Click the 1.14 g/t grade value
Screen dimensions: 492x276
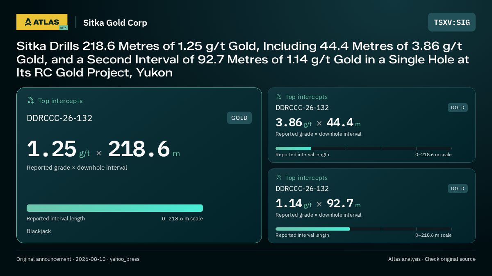click(294, 203)
